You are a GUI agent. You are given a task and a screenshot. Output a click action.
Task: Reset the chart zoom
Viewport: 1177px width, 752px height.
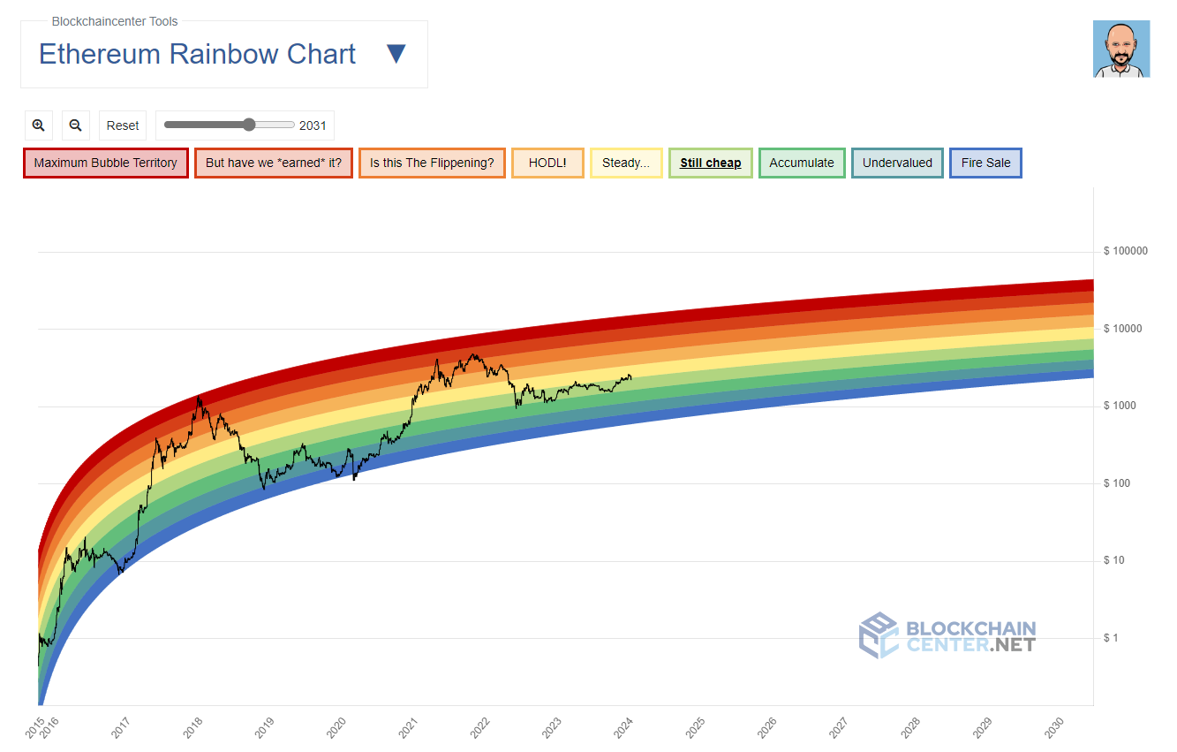pos(123,125)
